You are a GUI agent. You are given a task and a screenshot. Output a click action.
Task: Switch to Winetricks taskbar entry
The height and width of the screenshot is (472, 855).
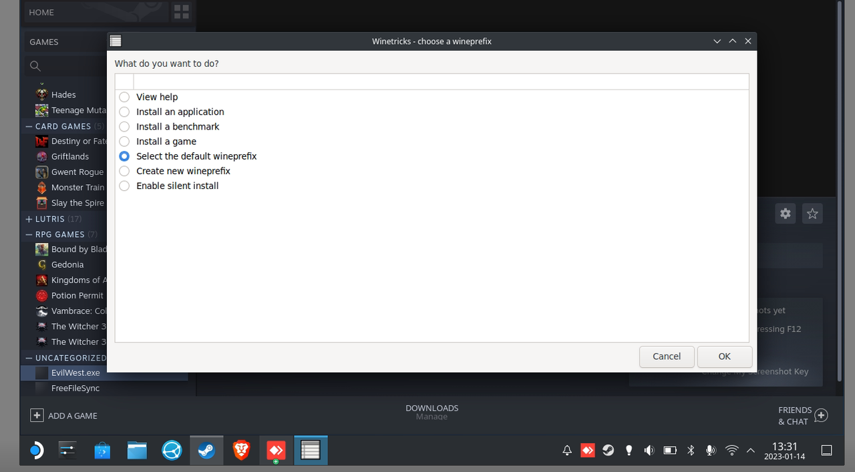pyautogui.click(x=311, y=451)
